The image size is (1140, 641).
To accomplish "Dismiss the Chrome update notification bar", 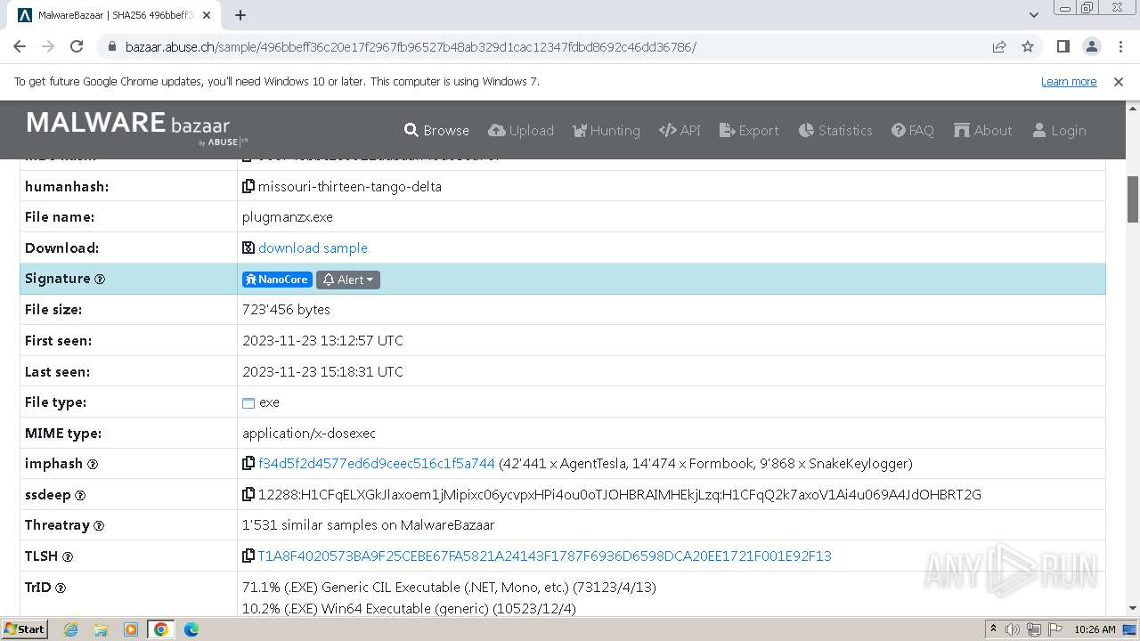I will click(1119, 82).
